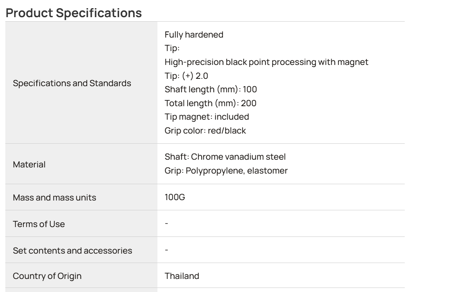Click Total length (mm): 200 value

pos(210,103)
